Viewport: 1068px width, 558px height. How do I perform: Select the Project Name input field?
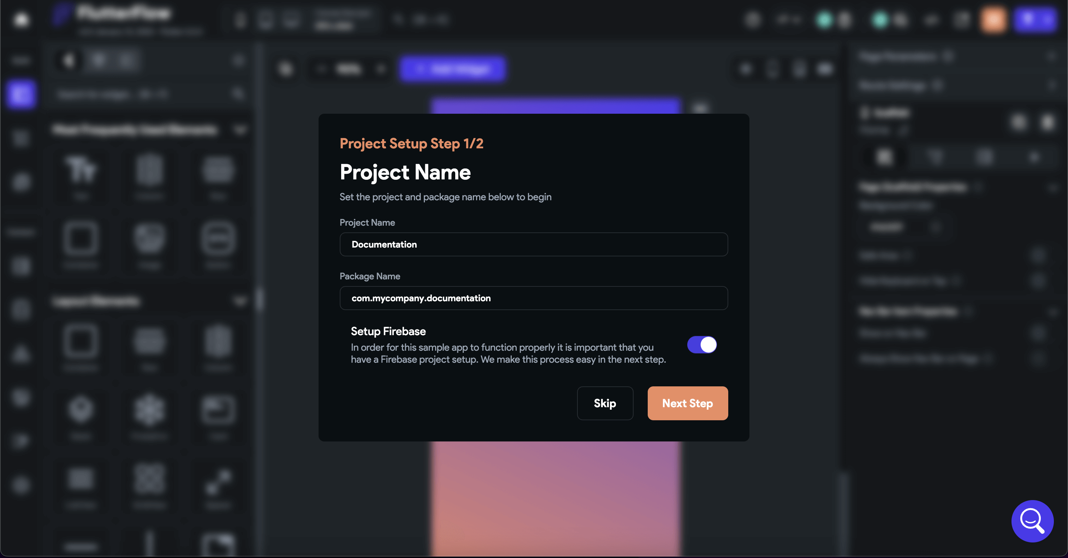click(533, 244)
